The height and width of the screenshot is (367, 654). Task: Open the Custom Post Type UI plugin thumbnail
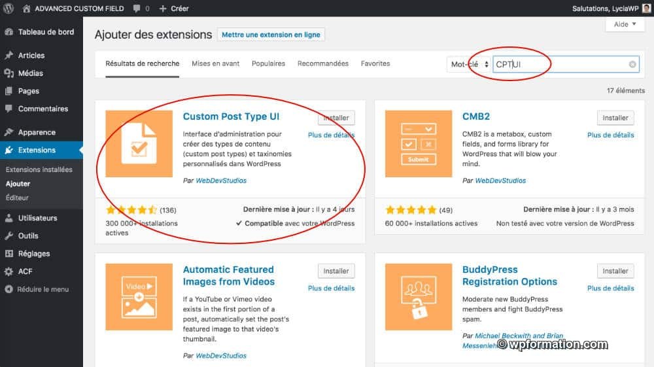click(139, 143)
